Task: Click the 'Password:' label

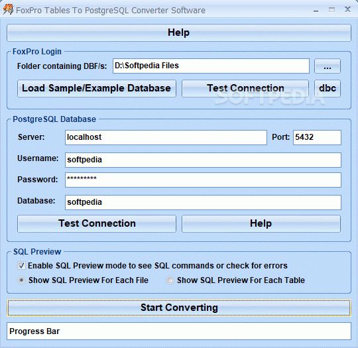Action: (x=38, y=180)
